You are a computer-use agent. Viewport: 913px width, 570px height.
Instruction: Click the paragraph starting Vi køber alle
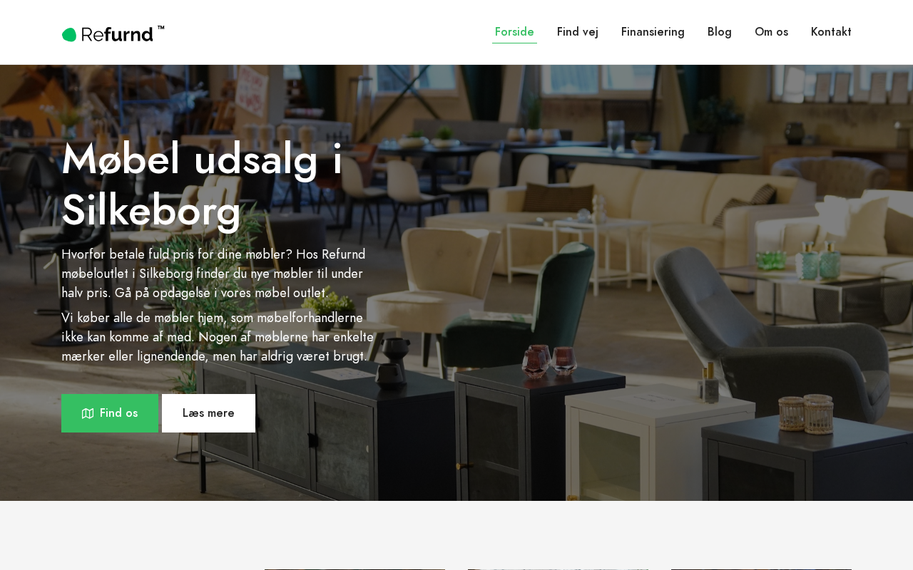point(218,337)
